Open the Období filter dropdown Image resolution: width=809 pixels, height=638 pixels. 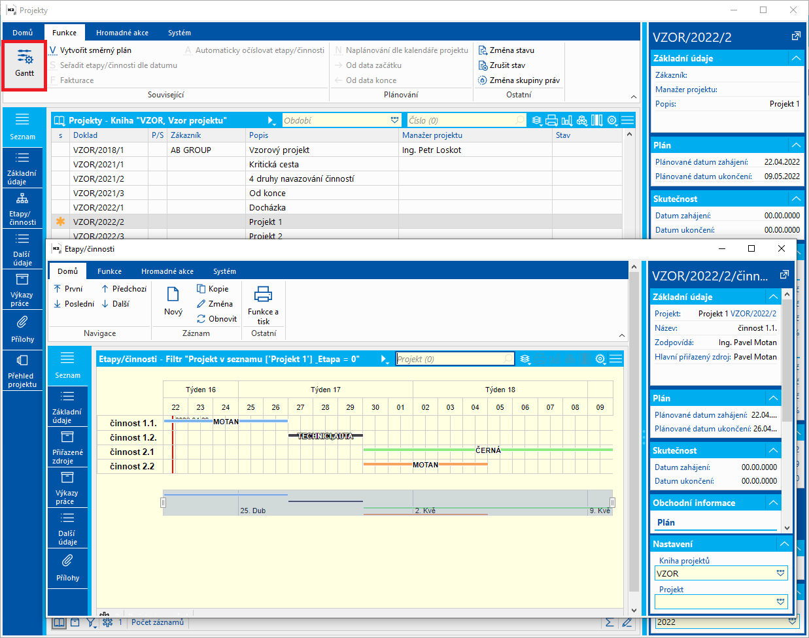(x=394, y=120)
